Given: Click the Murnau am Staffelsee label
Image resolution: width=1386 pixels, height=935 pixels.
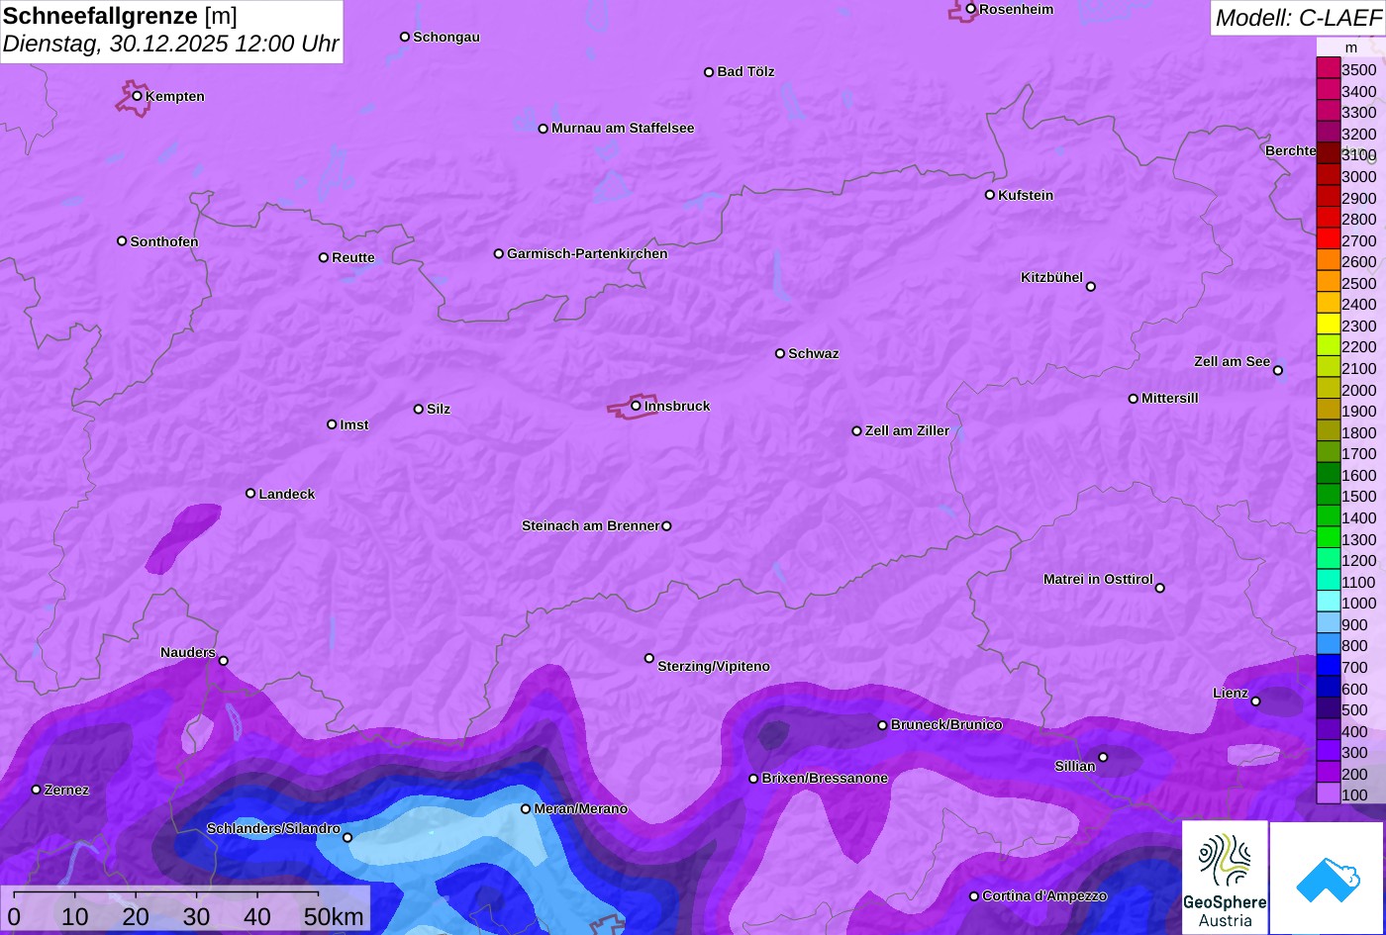Looking at the screenshot, I should (623, 129).
